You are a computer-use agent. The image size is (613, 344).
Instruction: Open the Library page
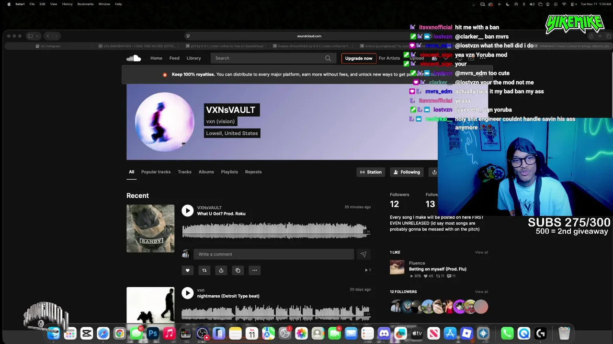193,58
